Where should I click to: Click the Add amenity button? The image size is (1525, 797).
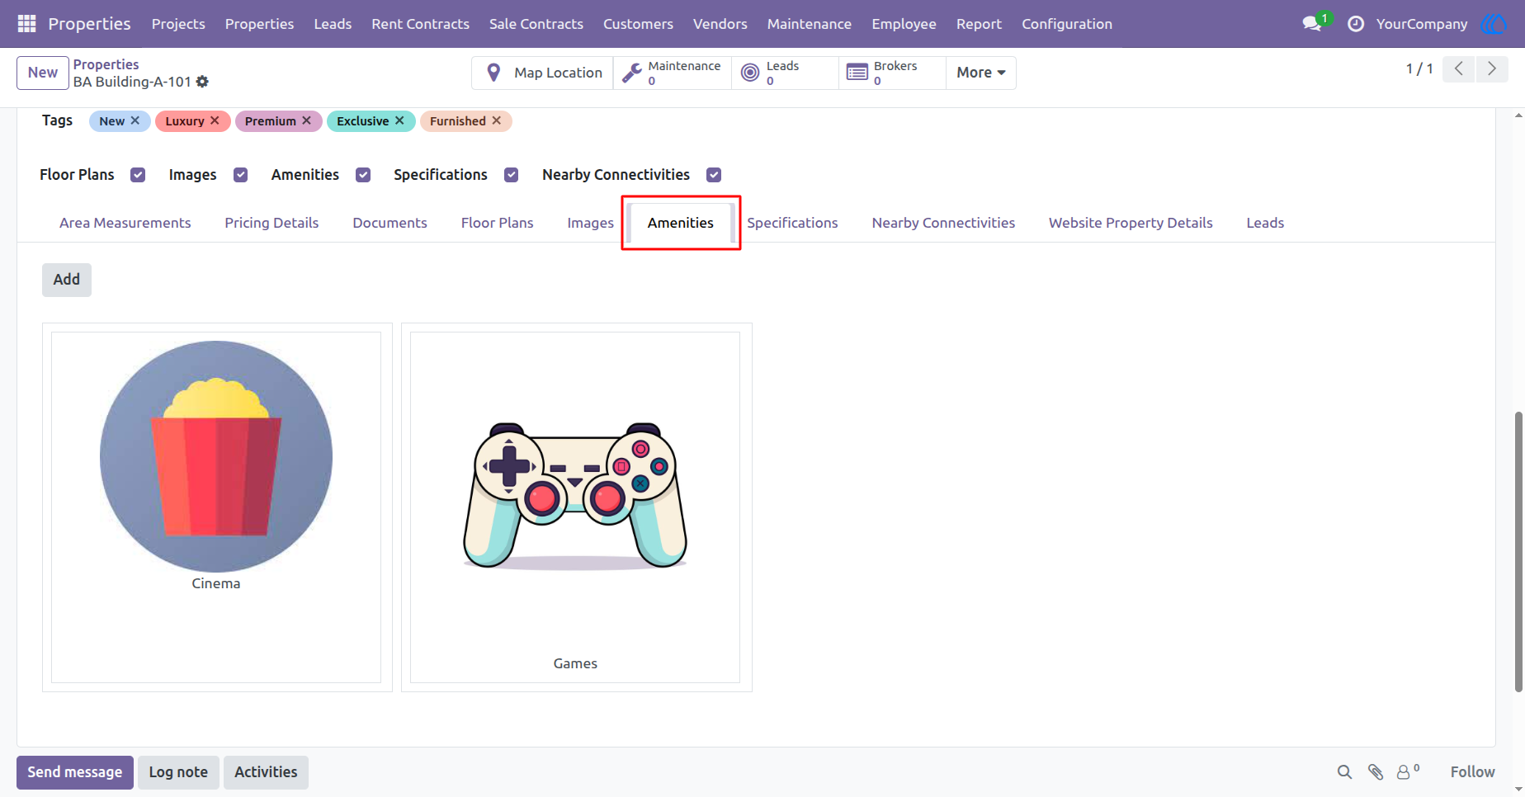[67, 280]
